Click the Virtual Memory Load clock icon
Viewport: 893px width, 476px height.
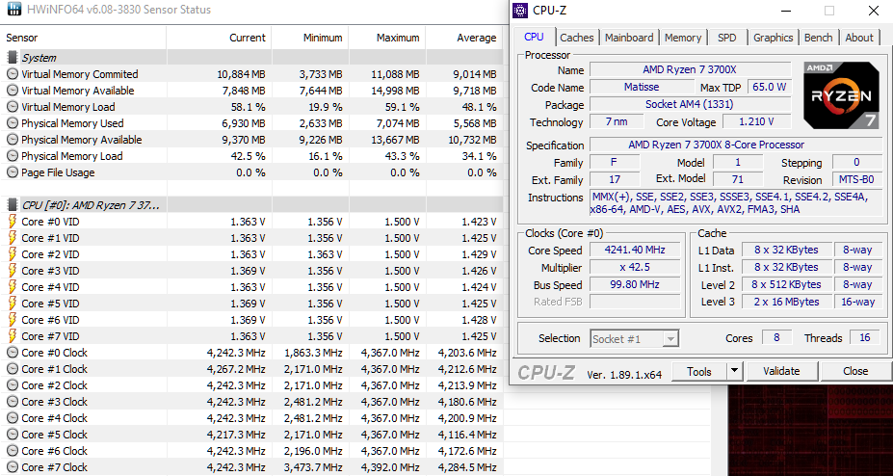pos(12,107)
